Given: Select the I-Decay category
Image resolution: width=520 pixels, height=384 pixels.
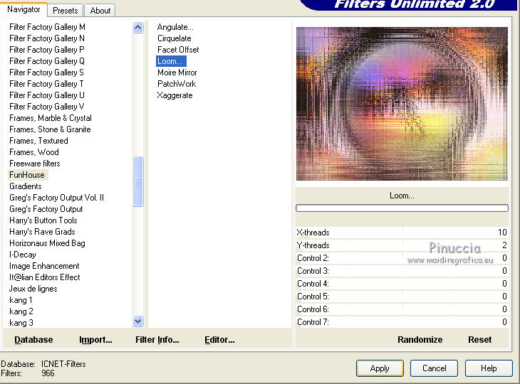Looking at the screenshot, I should pyautogui.click(x=23, y=255).
